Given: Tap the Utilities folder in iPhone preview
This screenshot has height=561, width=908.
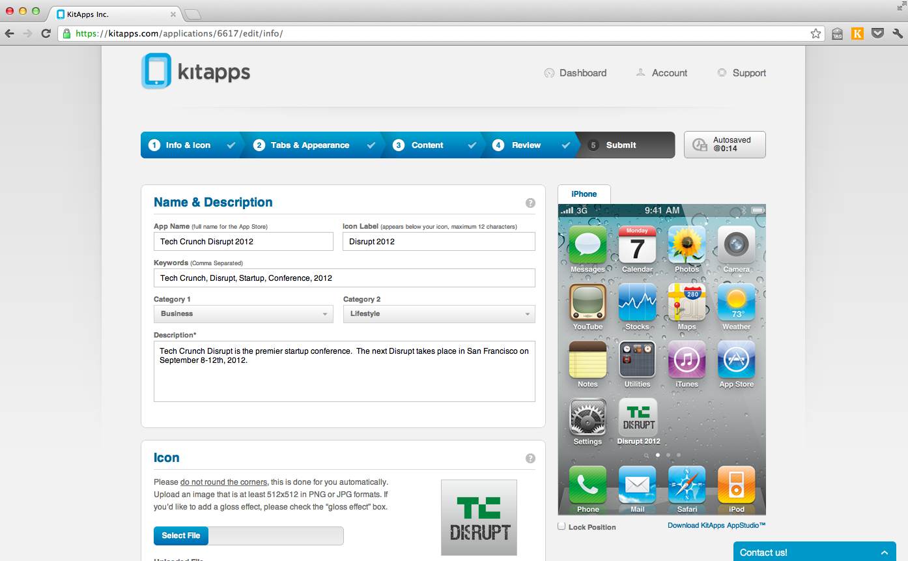Looking at the screenshot, I should coord(637,360).
